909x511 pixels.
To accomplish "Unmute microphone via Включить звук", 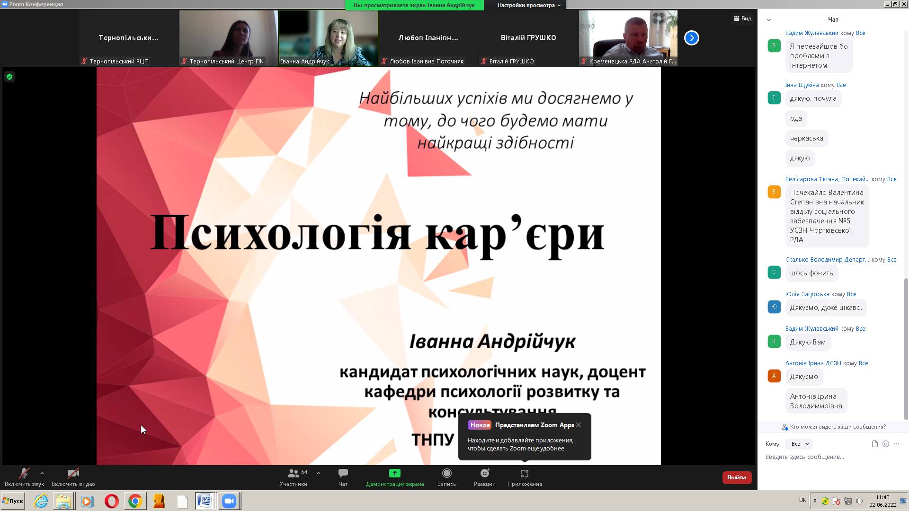I will coord(24,477).
